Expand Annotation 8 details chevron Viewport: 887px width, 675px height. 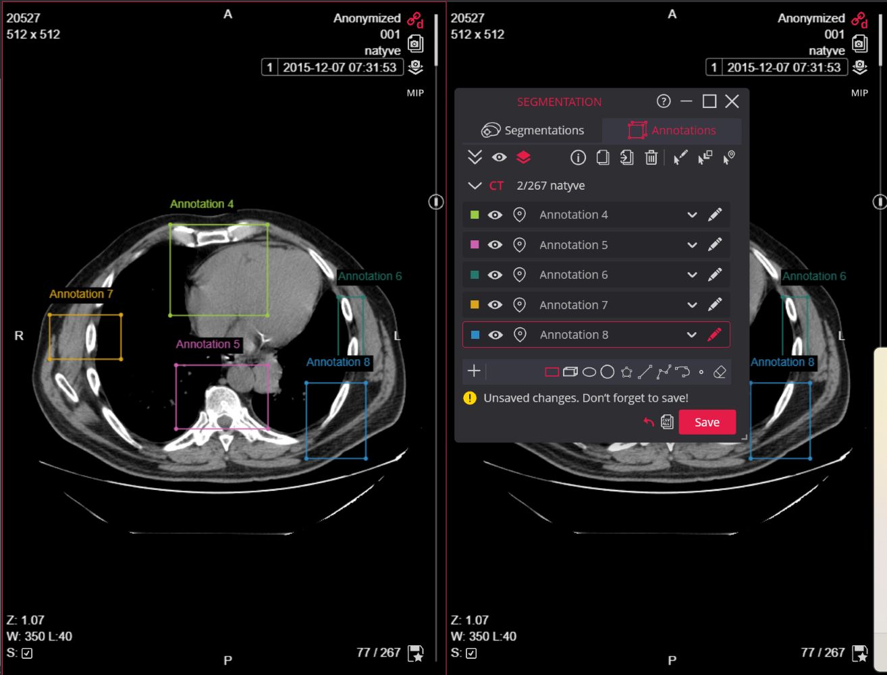coord(691,335)
